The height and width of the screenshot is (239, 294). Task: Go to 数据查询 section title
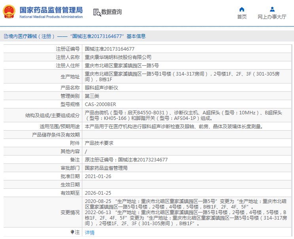pyautogui.click(x=112, y=12)
